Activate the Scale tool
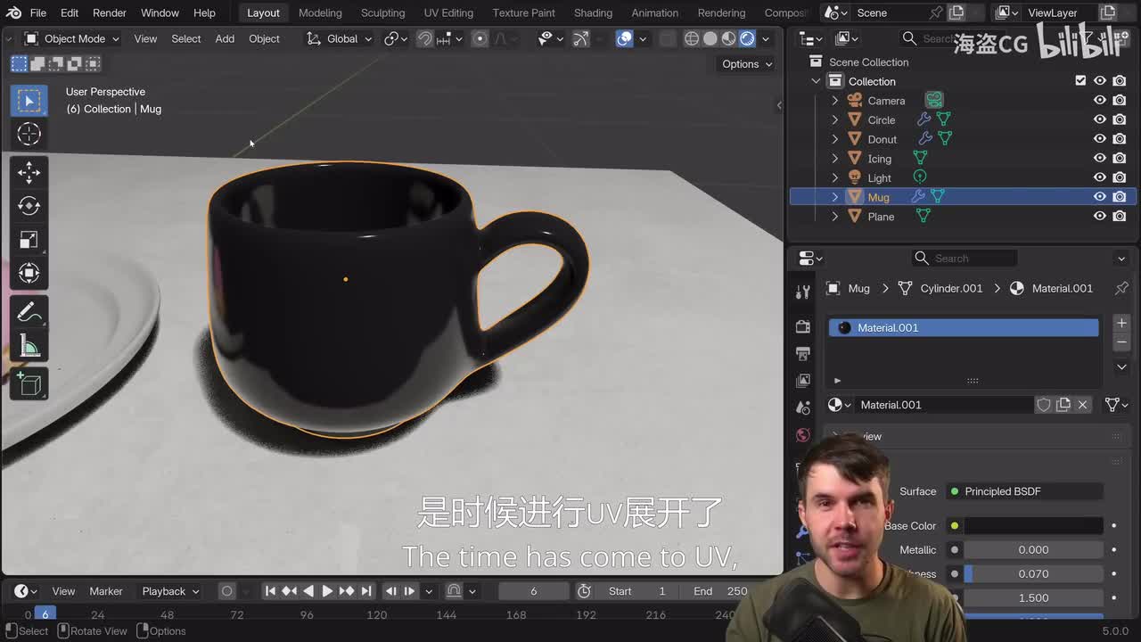Viewport: 1141px width, 642px height. pyautogui.click(x=29, y=239)
